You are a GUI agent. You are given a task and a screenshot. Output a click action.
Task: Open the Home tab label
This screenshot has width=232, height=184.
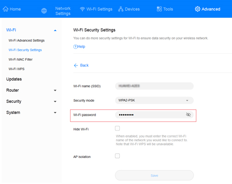coord(15,9)
